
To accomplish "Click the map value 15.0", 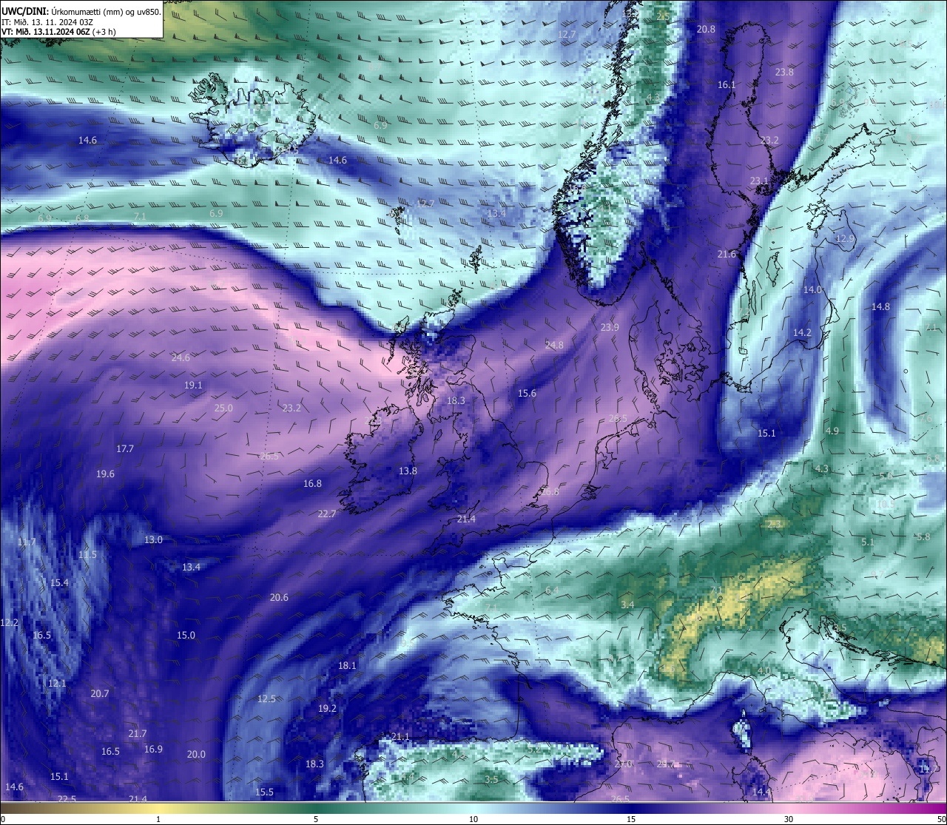I will point(186,636).
